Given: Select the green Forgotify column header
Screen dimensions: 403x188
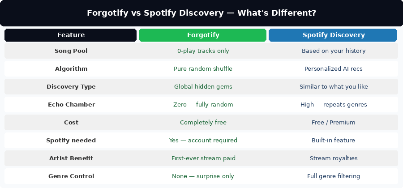Looking at the screenshot, I should (x=203, y=35).
